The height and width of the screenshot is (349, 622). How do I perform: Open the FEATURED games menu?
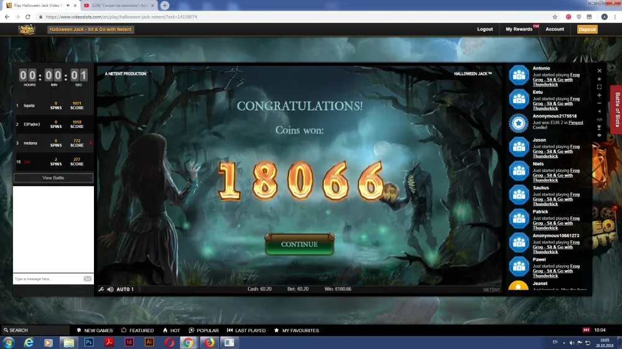pyautogui.click(x=137, y=330)
